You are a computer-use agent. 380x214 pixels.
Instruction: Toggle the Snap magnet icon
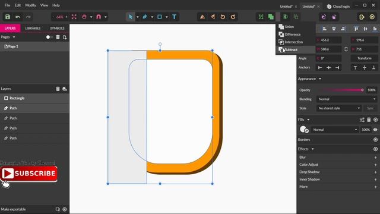(x=99, y=17)
